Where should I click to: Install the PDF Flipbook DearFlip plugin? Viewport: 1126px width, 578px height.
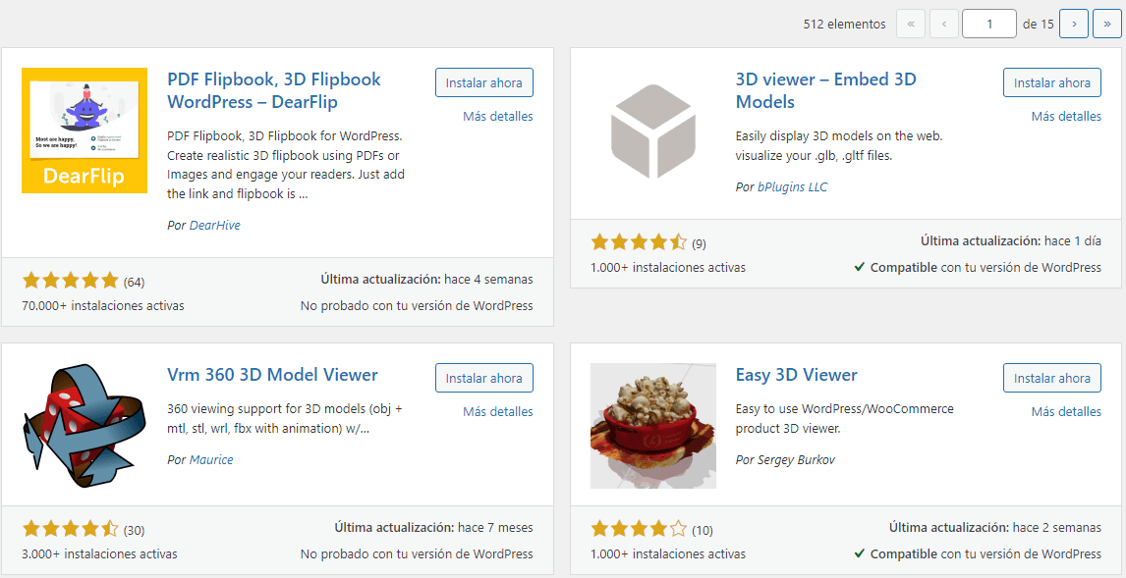[483, 82]
